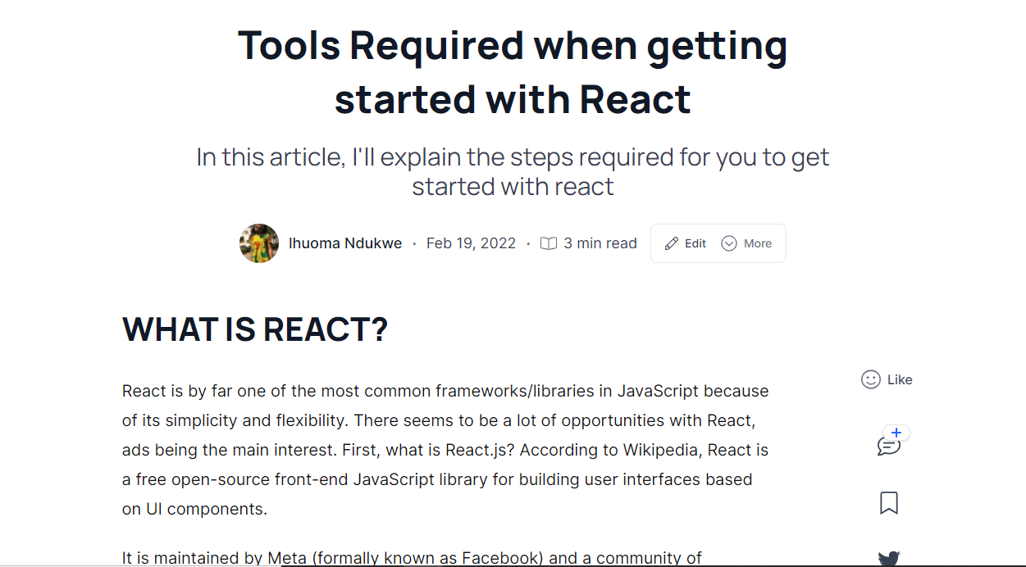
Task: Click the author's round profile picture
Action: click(259, 243)
